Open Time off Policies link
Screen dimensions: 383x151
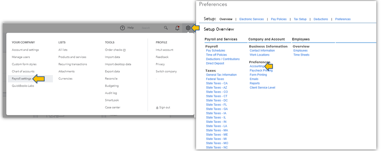(x=216, y=55)
